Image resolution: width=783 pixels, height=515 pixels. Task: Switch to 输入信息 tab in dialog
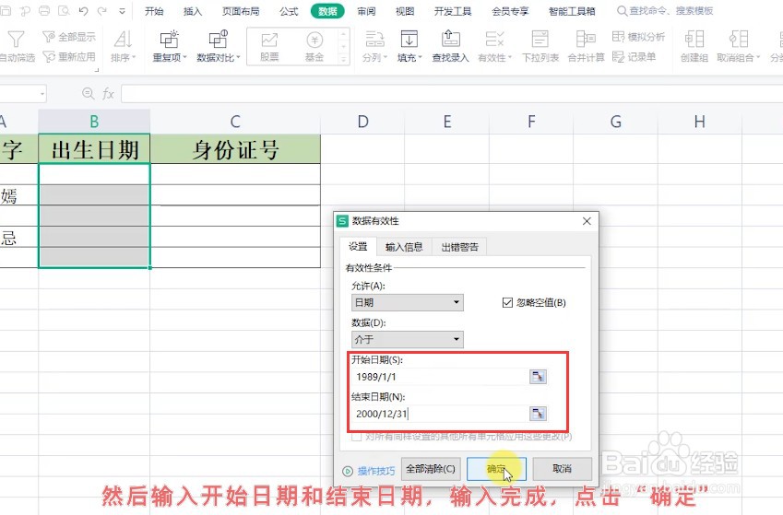pos(404,247)
